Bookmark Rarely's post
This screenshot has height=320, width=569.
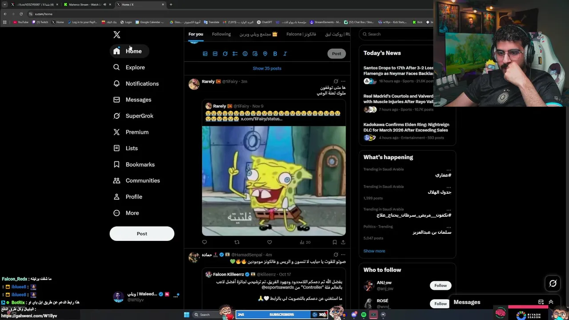[x=334, y=242]
